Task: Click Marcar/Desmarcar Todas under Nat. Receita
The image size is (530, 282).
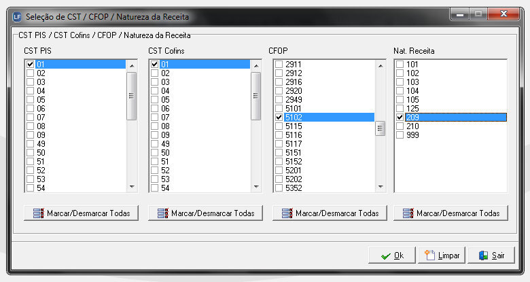Action: 451,213
